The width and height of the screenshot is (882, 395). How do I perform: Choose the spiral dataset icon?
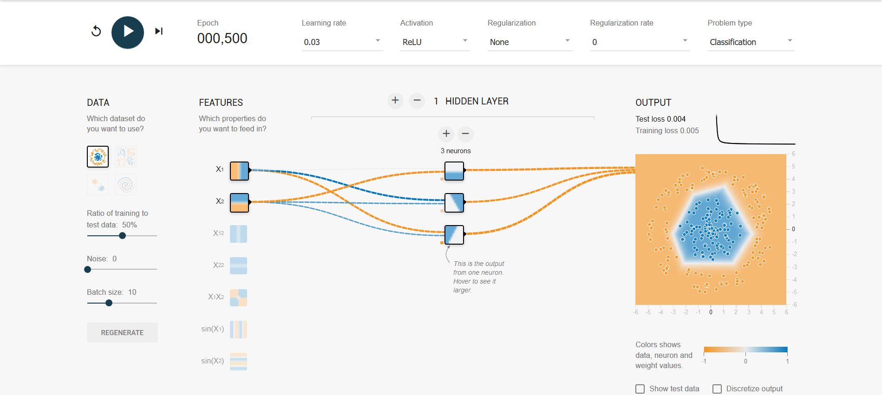pyautogui.click(x=126, y=184)
